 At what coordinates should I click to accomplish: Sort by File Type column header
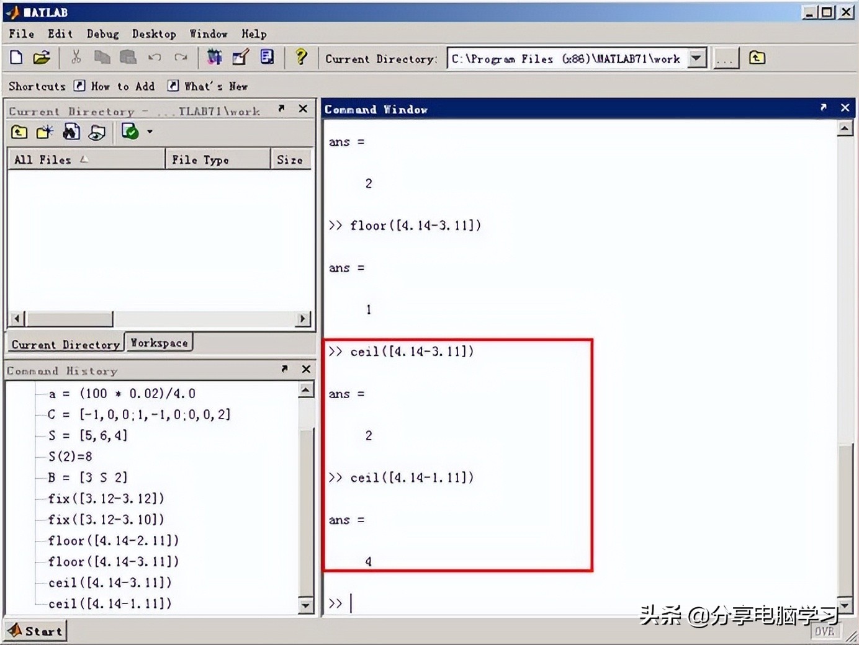click(x=218, y=159)
